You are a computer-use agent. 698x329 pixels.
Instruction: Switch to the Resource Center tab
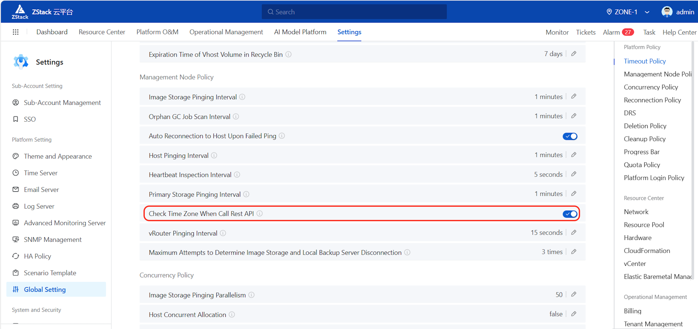(x=102, y=32)
